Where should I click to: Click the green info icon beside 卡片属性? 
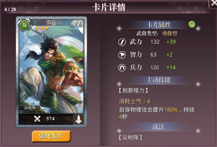(192, 25)
